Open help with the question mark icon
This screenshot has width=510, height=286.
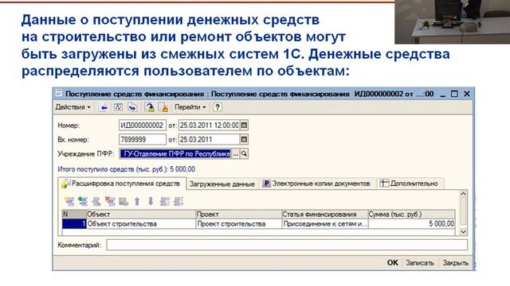[218, 107]
